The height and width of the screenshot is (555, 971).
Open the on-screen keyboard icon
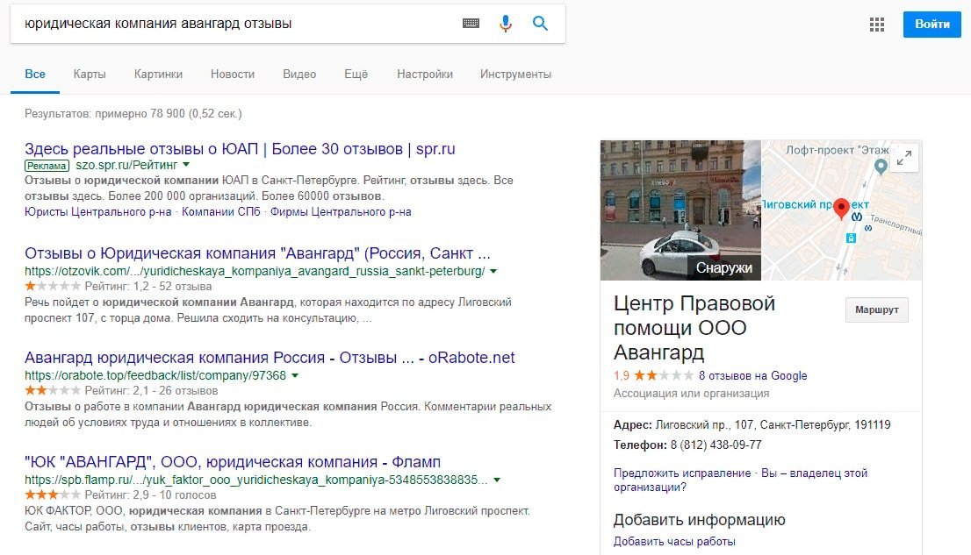[x=471, y=24]
